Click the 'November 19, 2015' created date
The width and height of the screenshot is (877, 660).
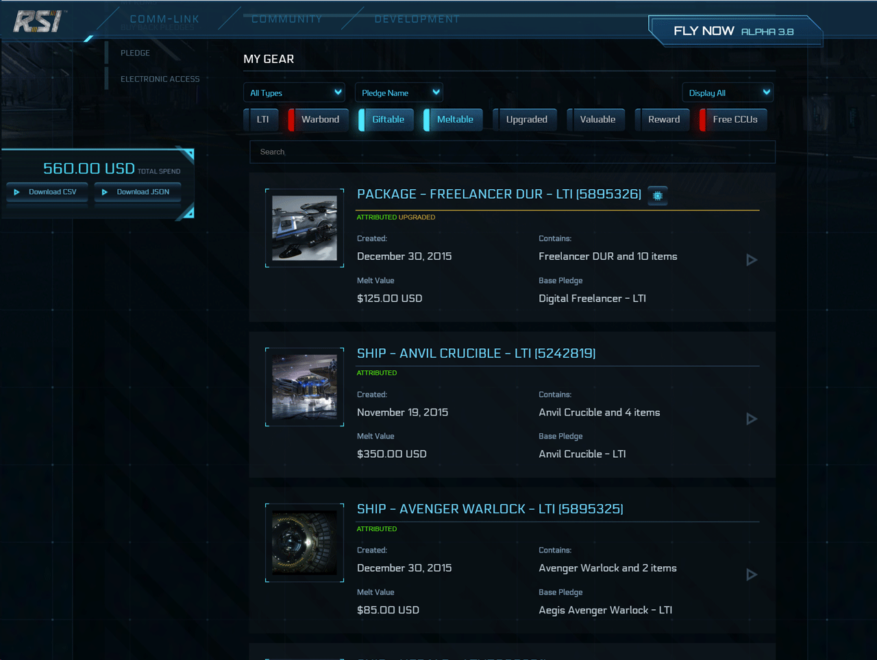tap(403, 413)
